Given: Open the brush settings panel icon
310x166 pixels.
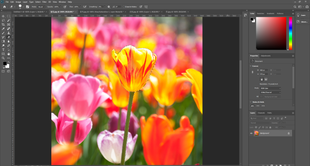Looking at the screenshot, I should pos(28,7).
